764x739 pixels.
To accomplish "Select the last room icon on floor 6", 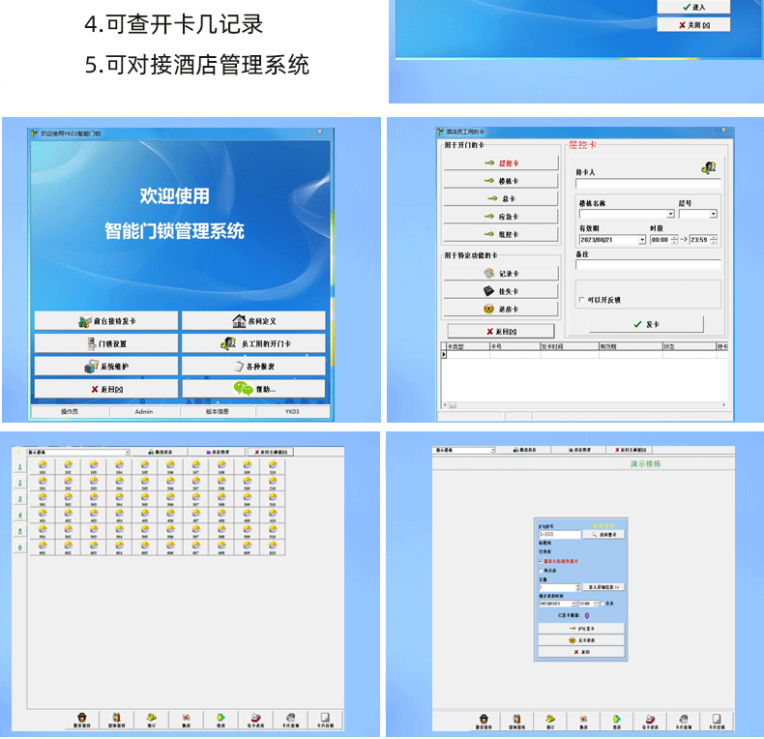I will [273, 547].
